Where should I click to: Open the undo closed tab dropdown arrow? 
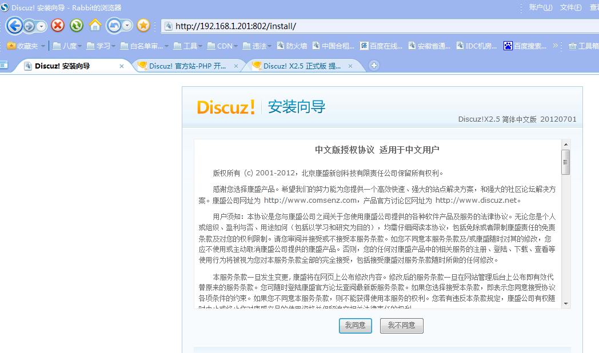point(127,26)
